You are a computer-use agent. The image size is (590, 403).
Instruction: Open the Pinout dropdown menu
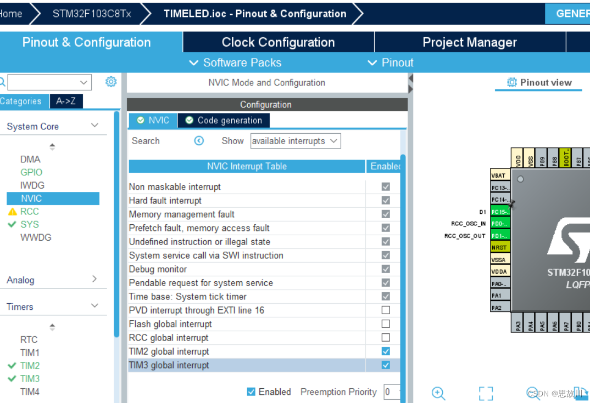[x=391, y=63]
